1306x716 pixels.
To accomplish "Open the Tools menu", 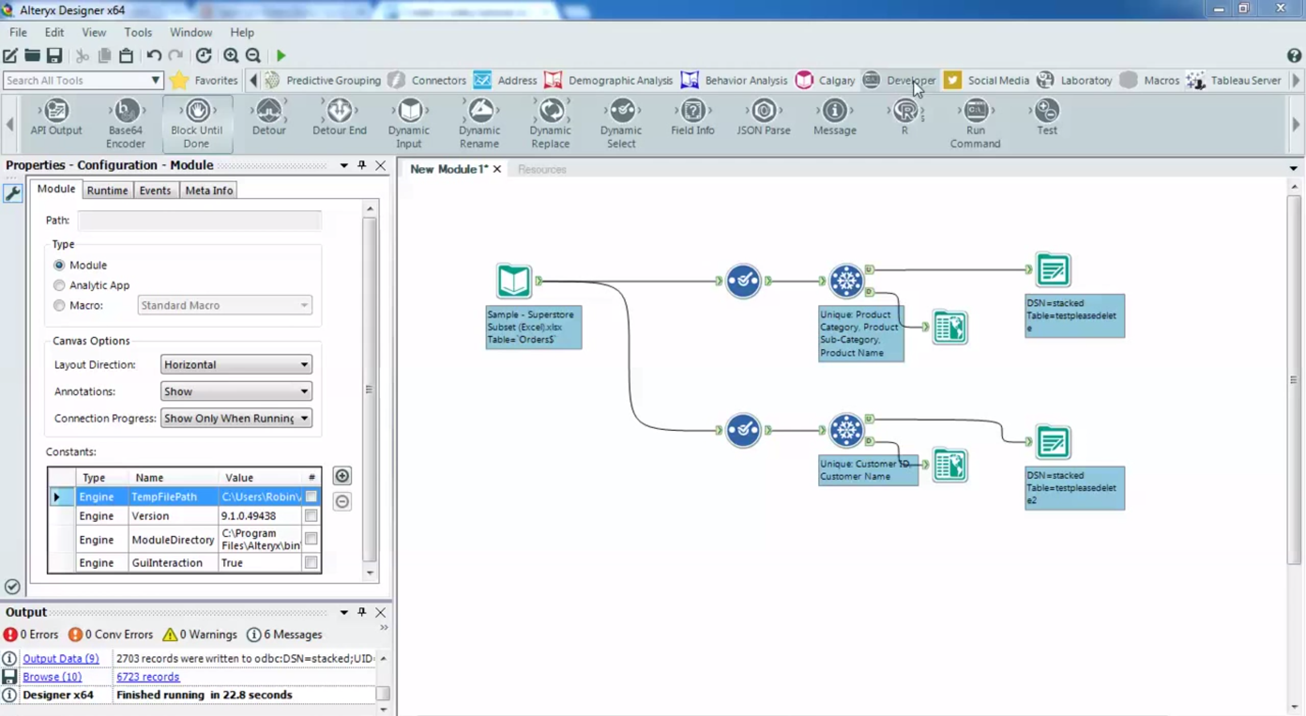I will [x=138, y=32].
